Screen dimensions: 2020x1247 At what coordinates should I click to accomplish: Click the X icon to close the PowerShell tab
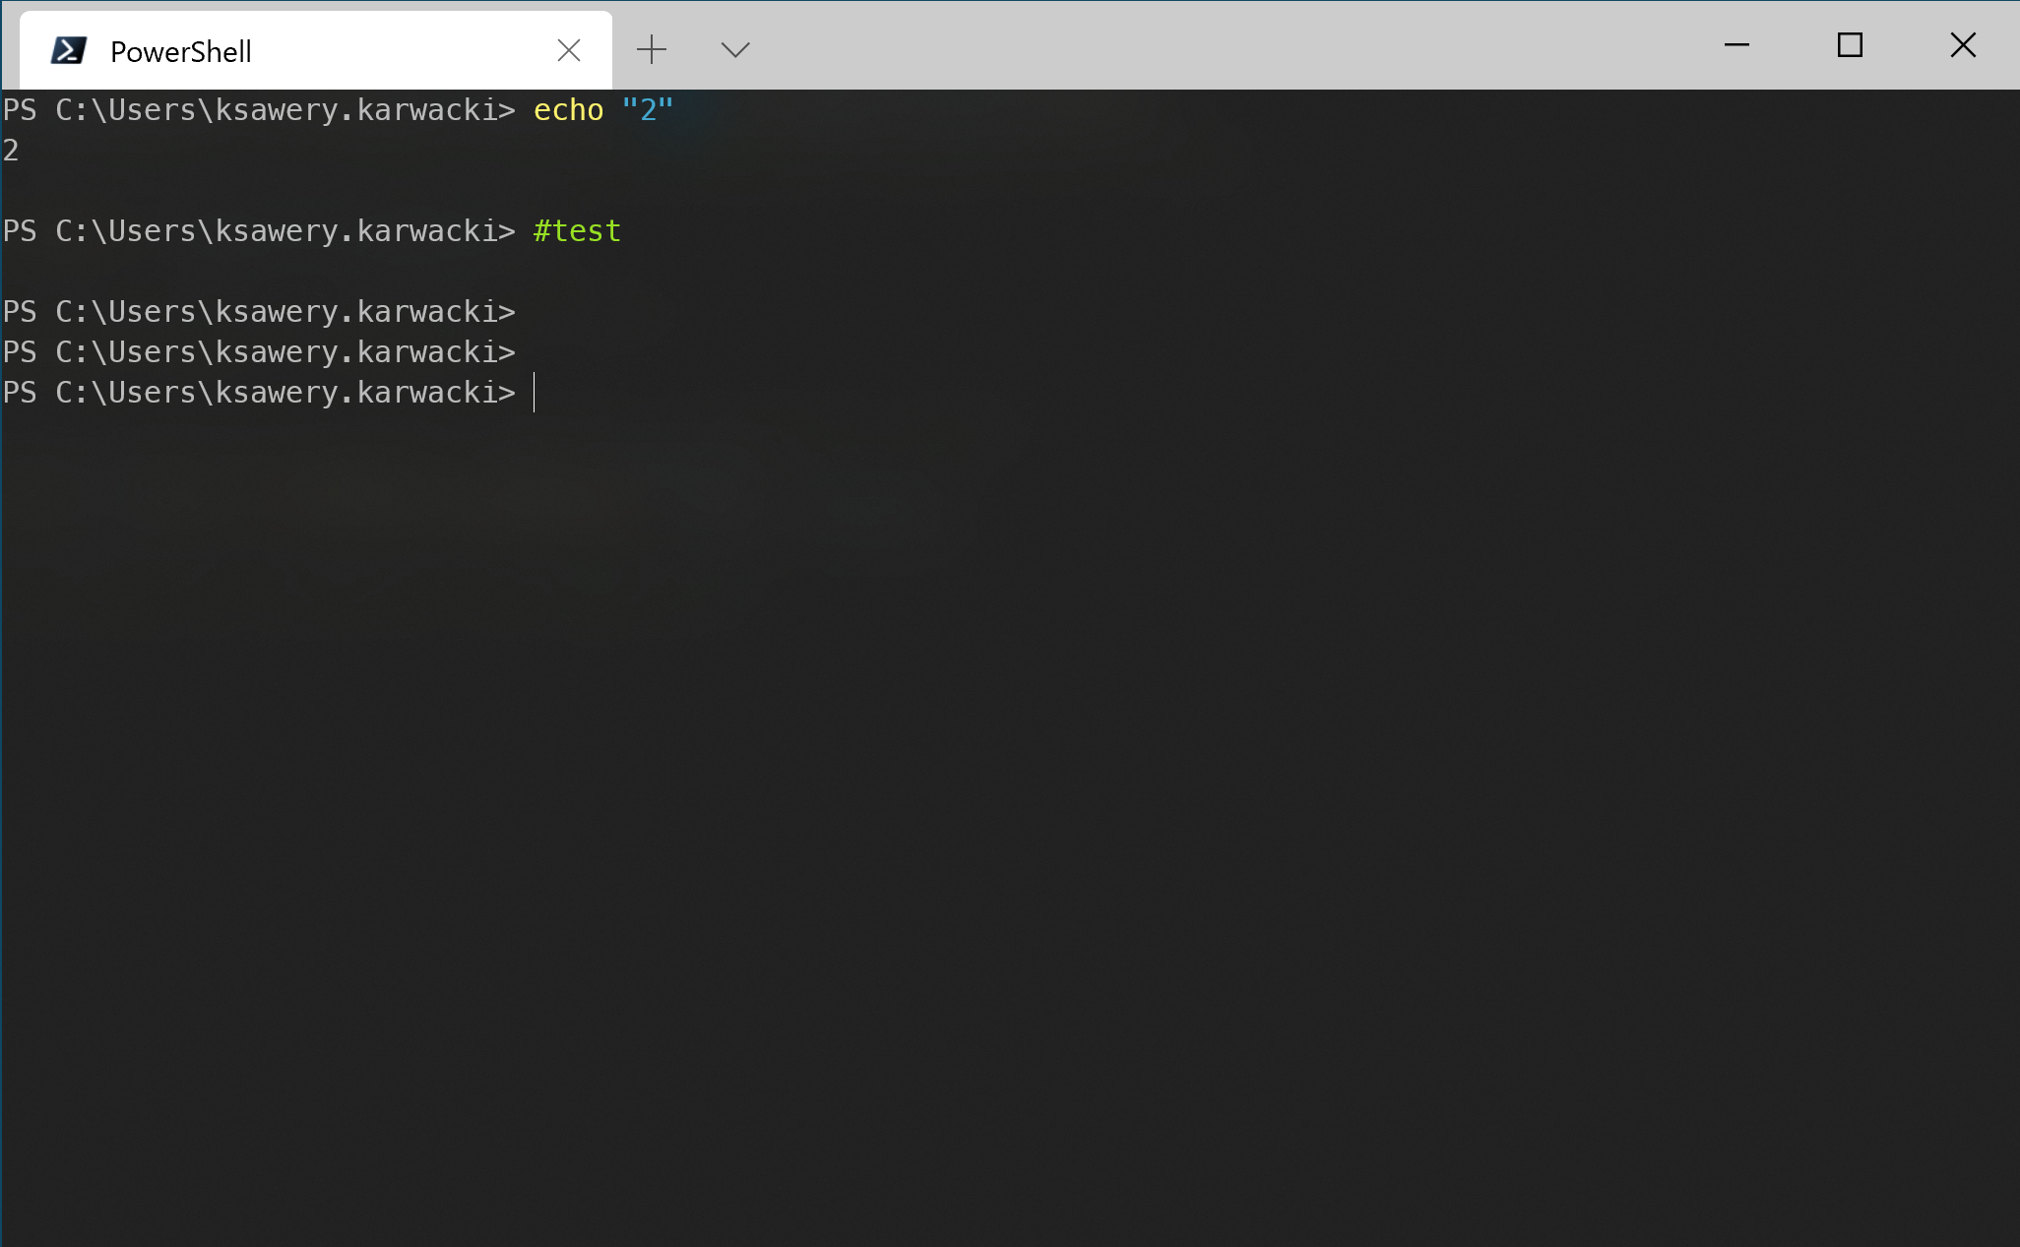(x=569, y=49)
